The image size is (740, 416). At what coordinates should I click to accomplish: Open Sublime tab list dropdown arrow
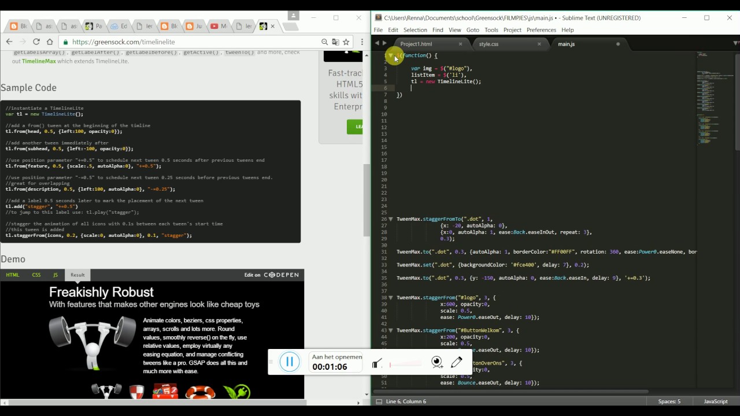pos(735,44)
